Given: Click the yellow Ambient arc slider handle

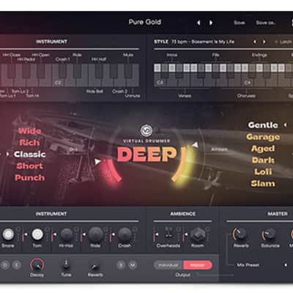Looking at the screenshot, I should (x=195, y=145).
